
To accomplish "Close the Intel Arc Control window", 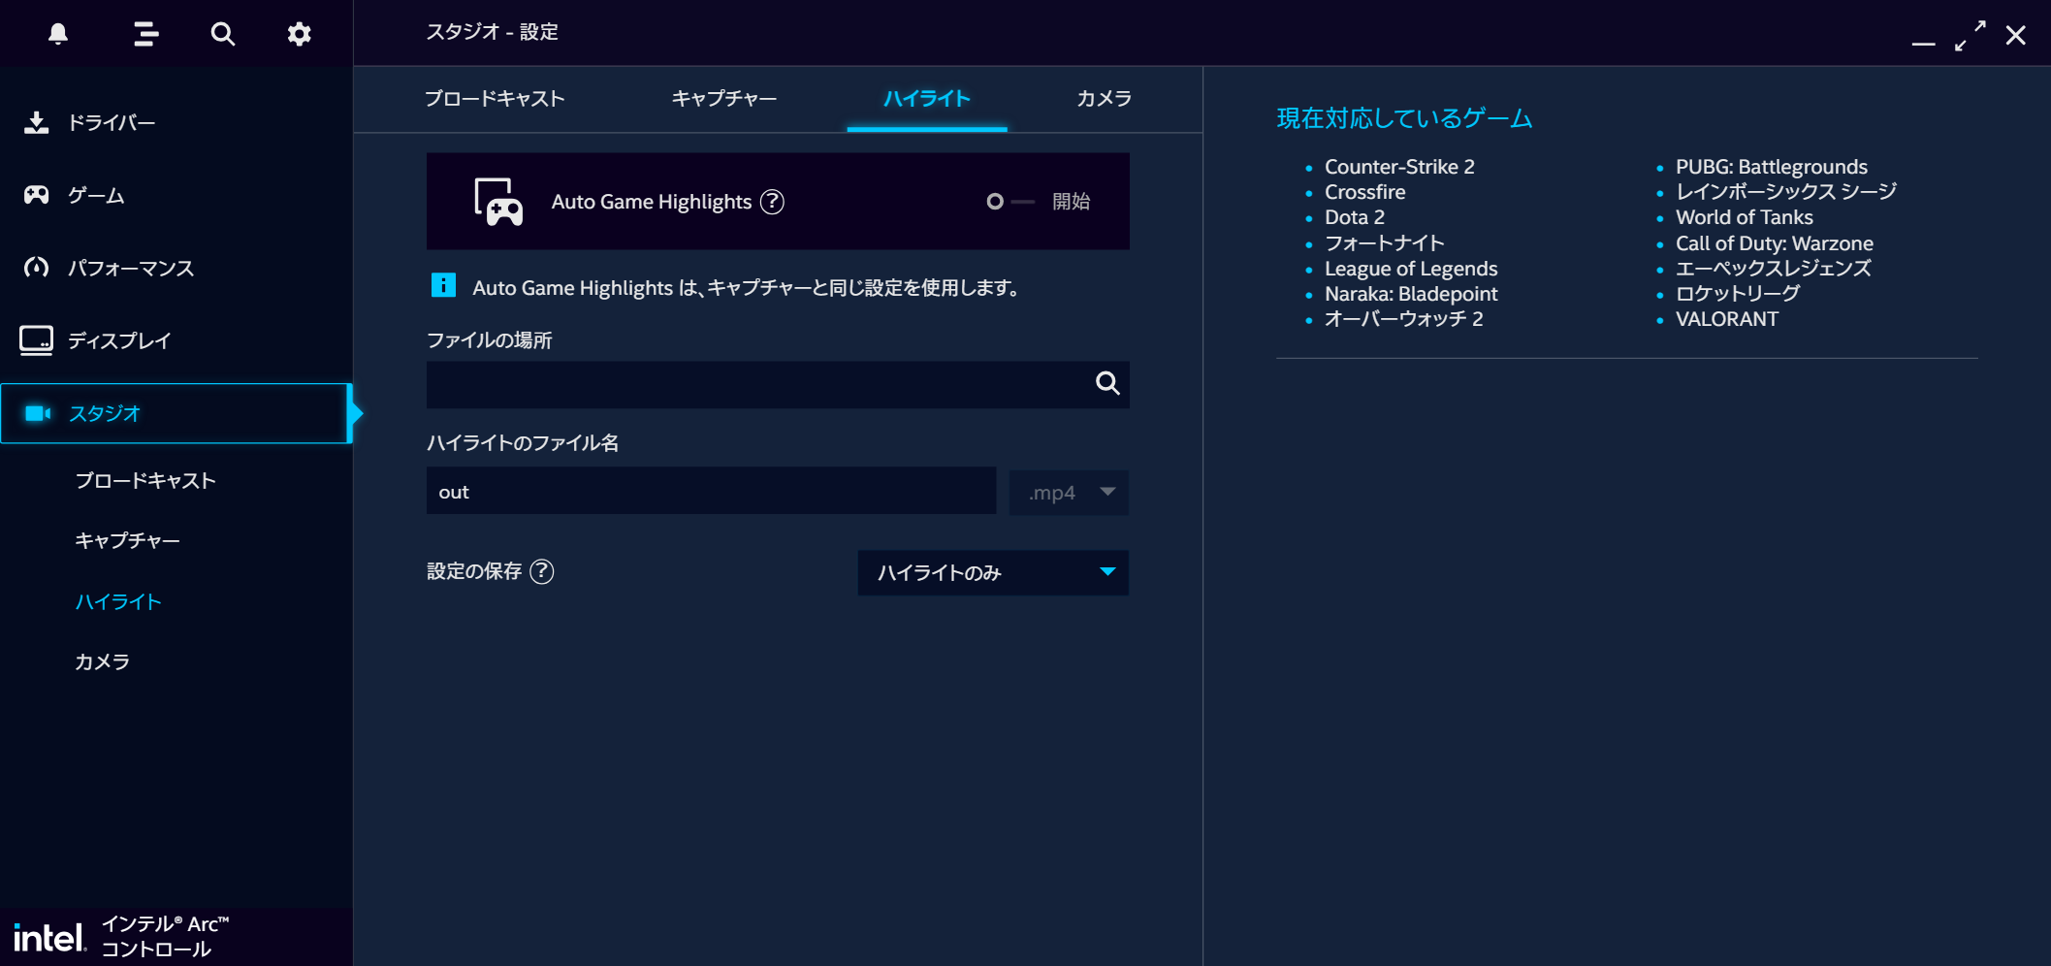I will tap(2015, 36).
